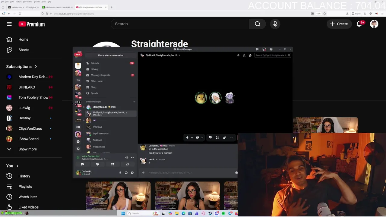Open TreDayyz direct message
This screenshot has width=386, height=217.
click(110, 127)
